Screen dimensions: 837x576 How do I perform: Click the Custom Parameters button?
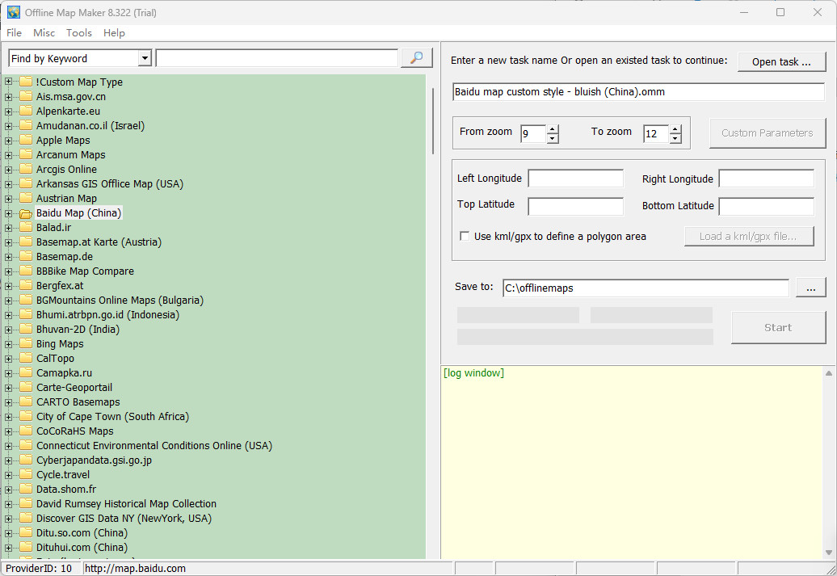click(767, 133)
